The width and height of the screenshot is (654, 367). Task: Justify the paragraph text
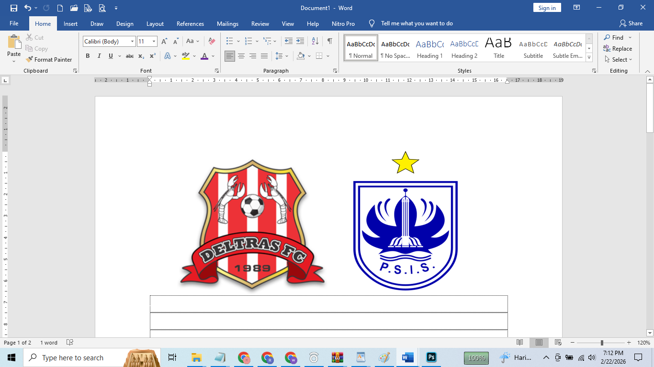(x=264, y=56)
